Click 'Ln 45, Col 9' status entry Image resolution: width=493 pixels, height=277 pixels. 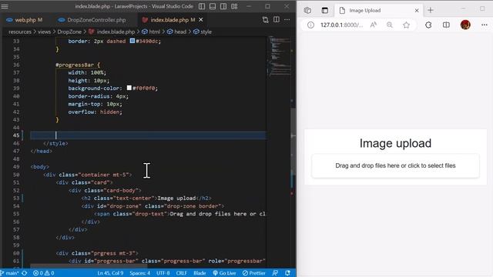(110, 273)
